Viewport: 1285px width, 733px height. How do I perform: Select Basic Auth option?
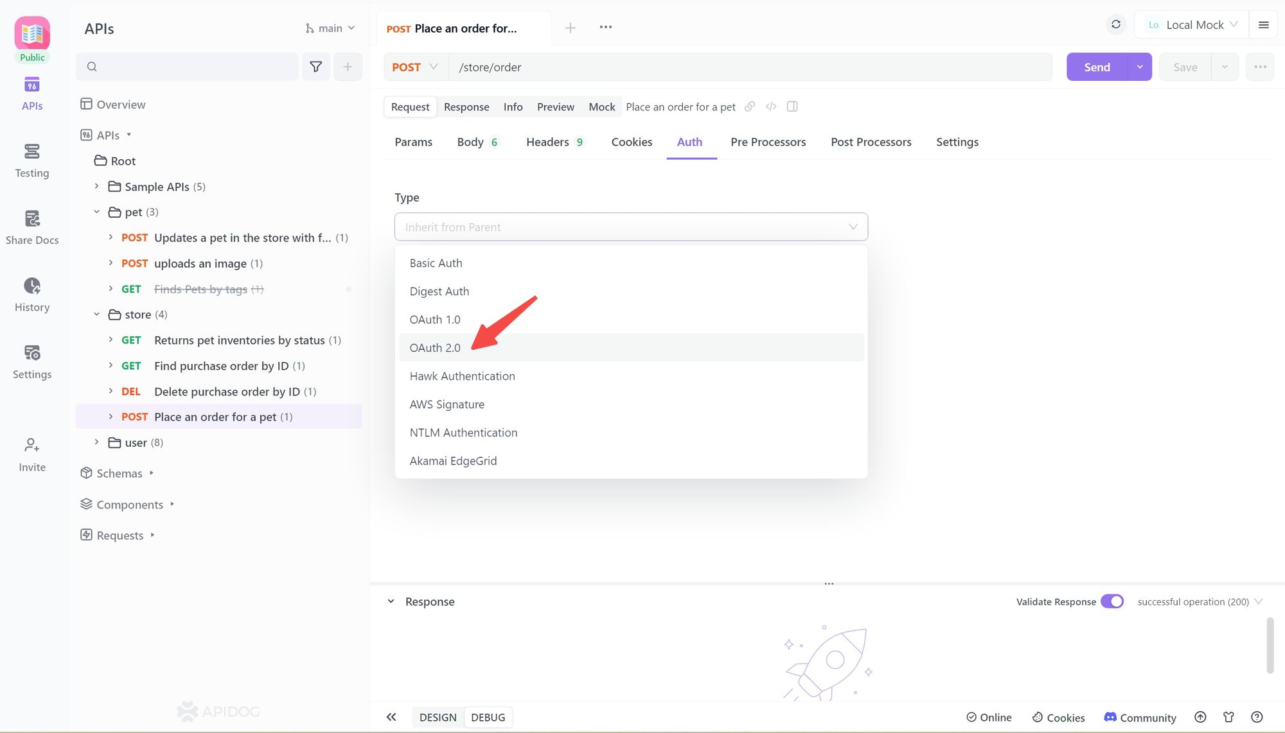point(631,263)
